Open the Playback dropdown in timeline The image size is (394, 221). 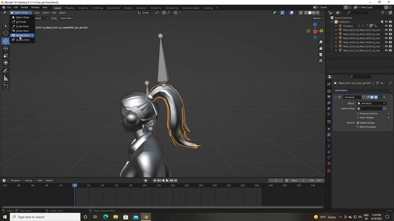(17, 180)
